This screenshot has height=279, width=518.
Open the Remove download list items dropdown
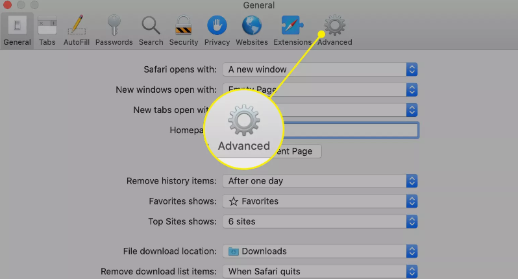pyautogui.click(x=320, y=272)
